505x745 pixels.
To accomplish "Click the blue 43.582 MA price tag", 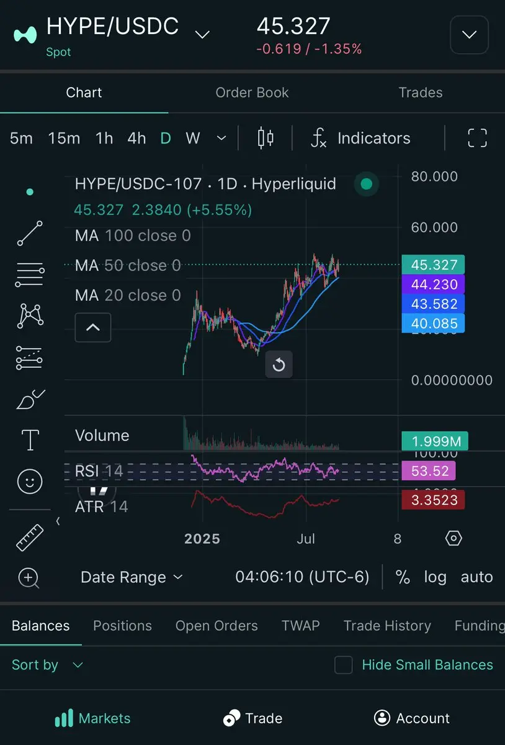I will (x=433, y=304).
